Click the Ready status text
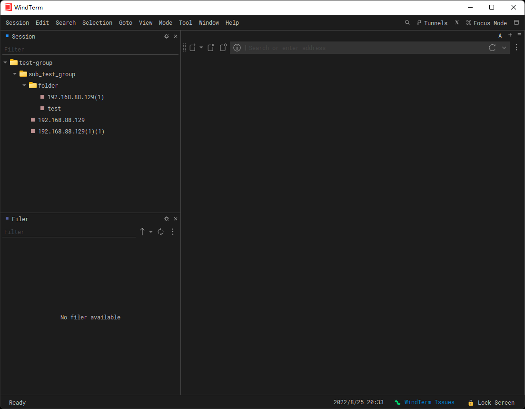525x409 pixels. tap(17, 403)
